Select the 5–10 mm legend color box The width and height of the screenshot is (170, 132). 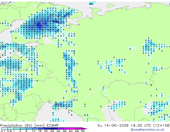pos(29,128)
